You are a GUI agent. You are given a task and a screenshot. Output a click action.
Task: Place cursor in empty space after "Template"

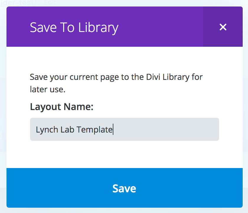[x=165, y=130]
